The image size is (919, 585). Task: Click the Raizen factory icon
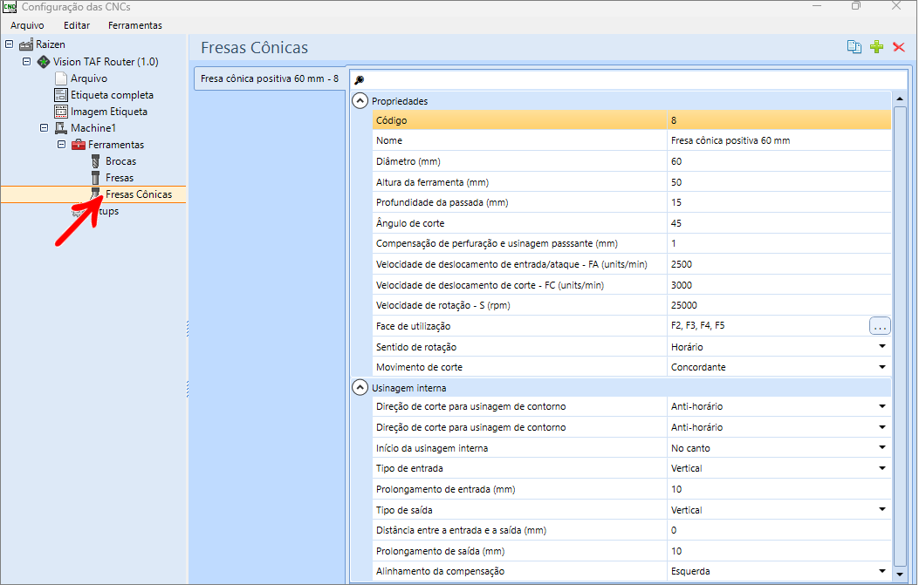point(26,44)
